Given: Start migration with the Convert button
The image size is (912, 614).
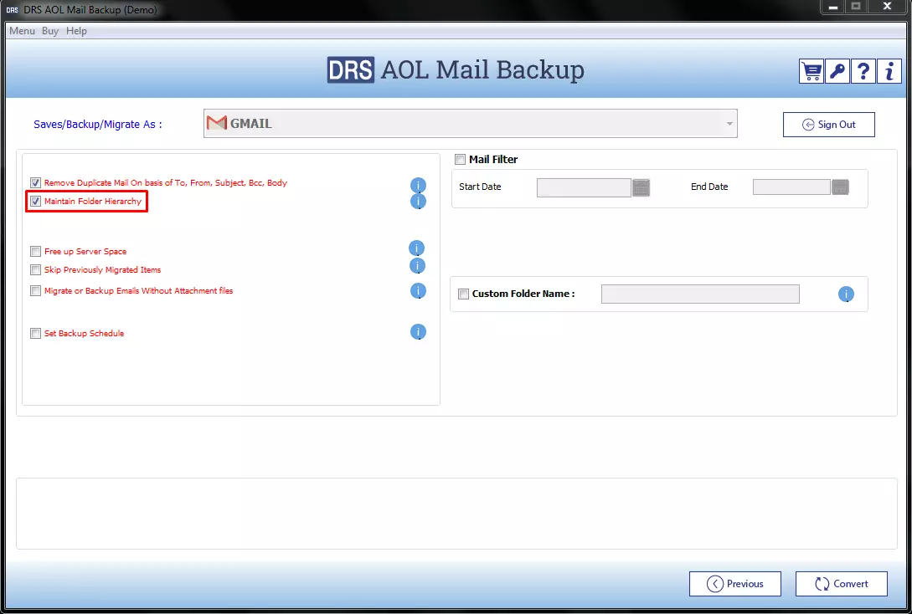Looking at the screenshot, I should tap(842, 584).
